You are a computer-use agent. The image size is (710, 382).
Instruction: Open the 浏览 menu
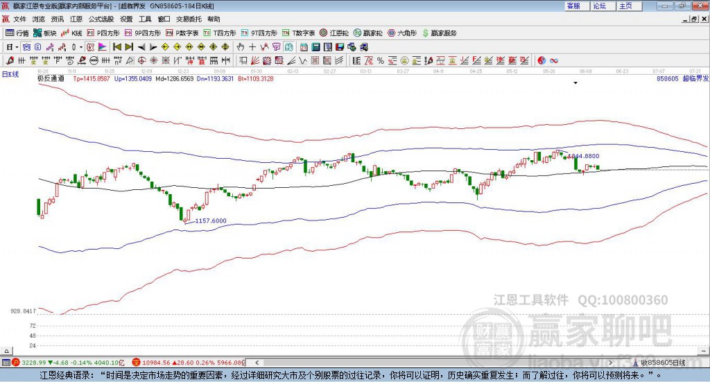pyautogui.click(x=39, y=19)
